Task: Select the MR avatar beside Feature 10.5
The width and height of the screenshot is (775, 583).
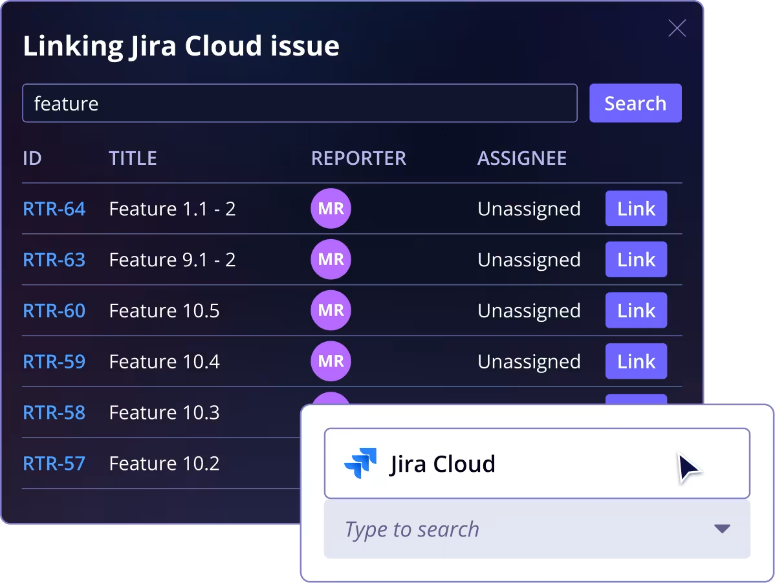Action: tap(331, 310)
